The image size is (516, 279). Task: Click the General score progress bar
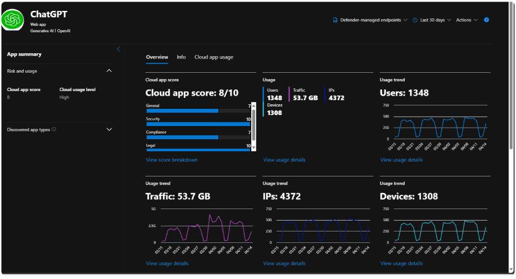198,111
